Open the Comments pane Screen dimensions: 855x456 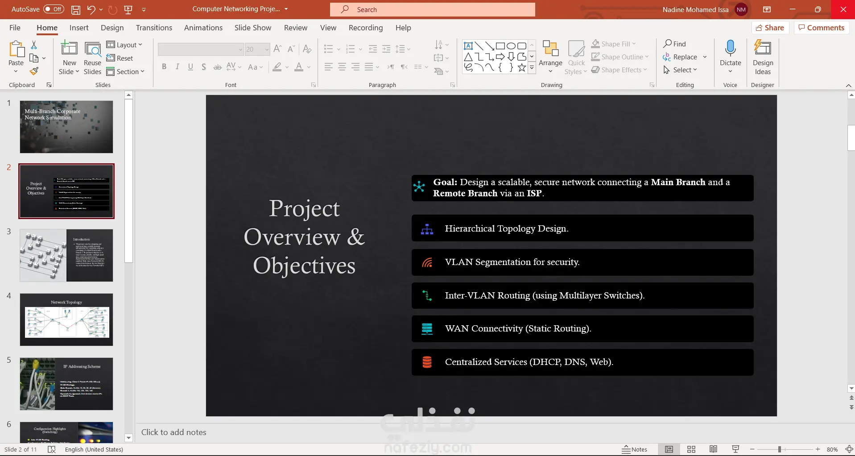pyautogui.click(x=821, y=28)
